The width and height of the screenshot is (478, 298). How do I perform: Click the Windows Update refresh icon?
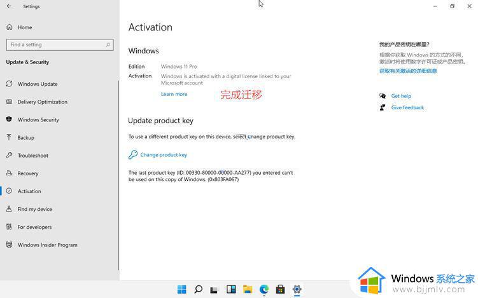coord(9,84)
